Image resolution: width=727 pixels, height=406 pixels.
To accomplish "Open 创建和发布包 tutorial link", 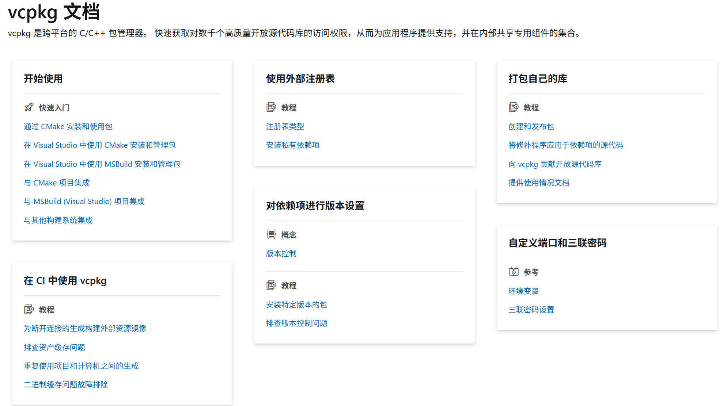I will [531, 126].
